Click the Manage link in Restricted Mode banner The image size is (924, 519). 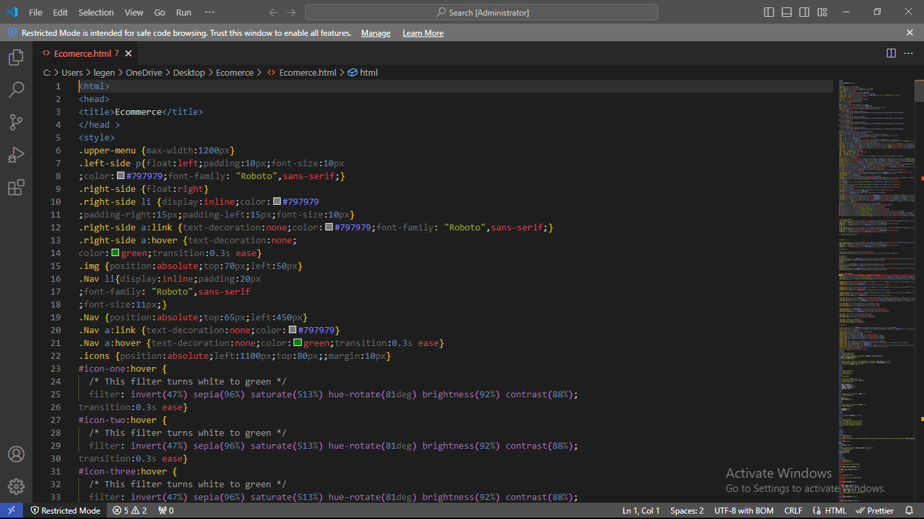pyautogui.click(x=375, y=32)
